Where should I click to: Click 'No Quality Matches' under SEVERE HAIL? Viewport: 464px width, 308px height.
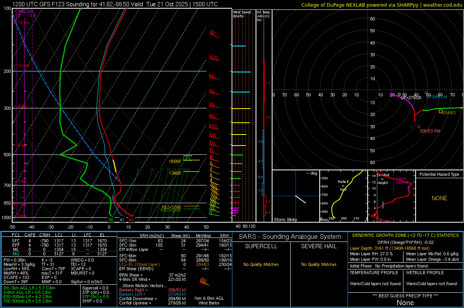pyautogui.click(x=319, y=264)
